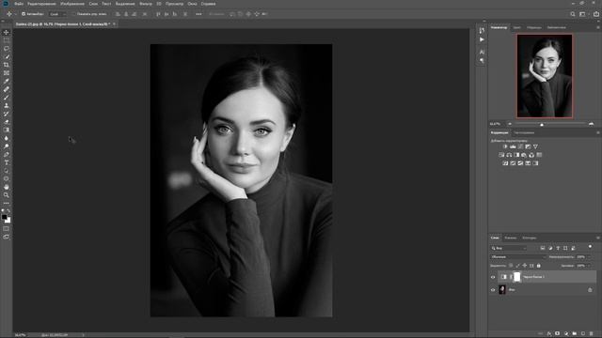This screenshot has width=602, height=338.
Task: Add an Invert adjustment
Action: [505, 163]
